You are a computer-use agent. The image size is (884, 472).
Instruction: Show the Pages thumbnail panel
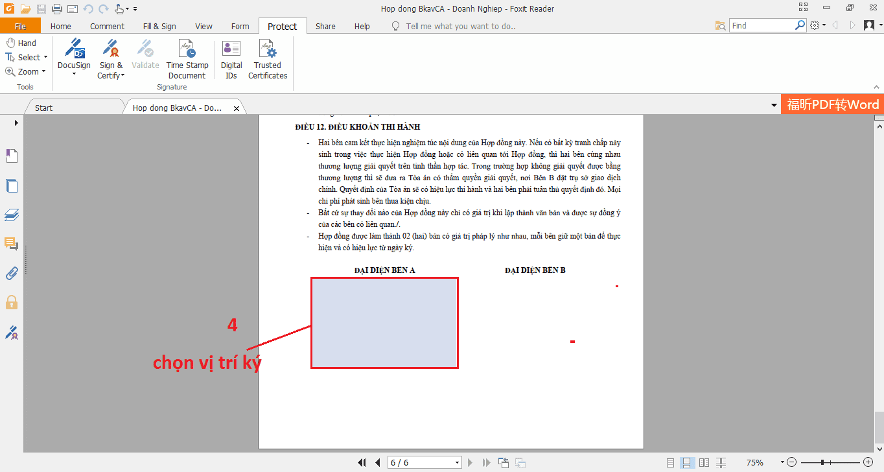tap(12, 185)
